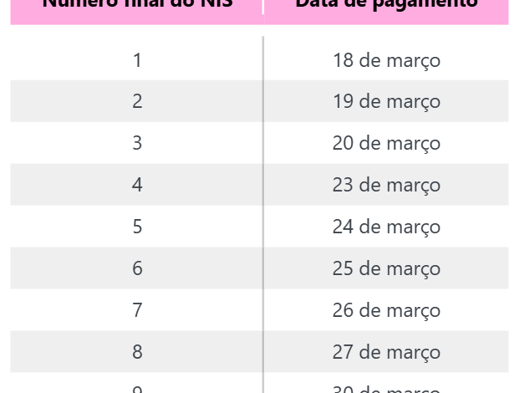Click the "19 de março" date cell

pyautogui.click(x=386, y=101)
